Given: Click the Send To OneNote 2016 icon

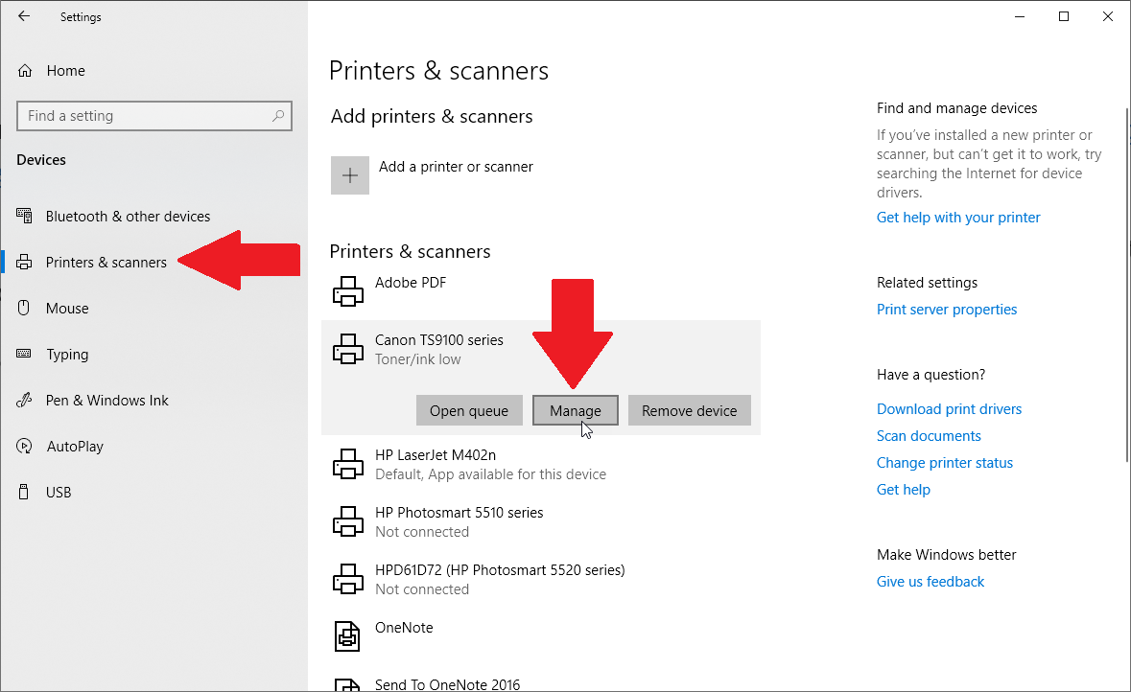Looking at the screenshot, I should click(x=347, y=685).
